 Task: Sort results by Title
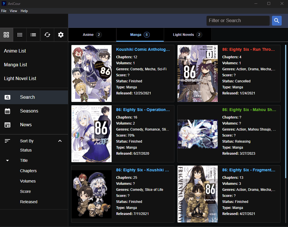tap(24, 160)
